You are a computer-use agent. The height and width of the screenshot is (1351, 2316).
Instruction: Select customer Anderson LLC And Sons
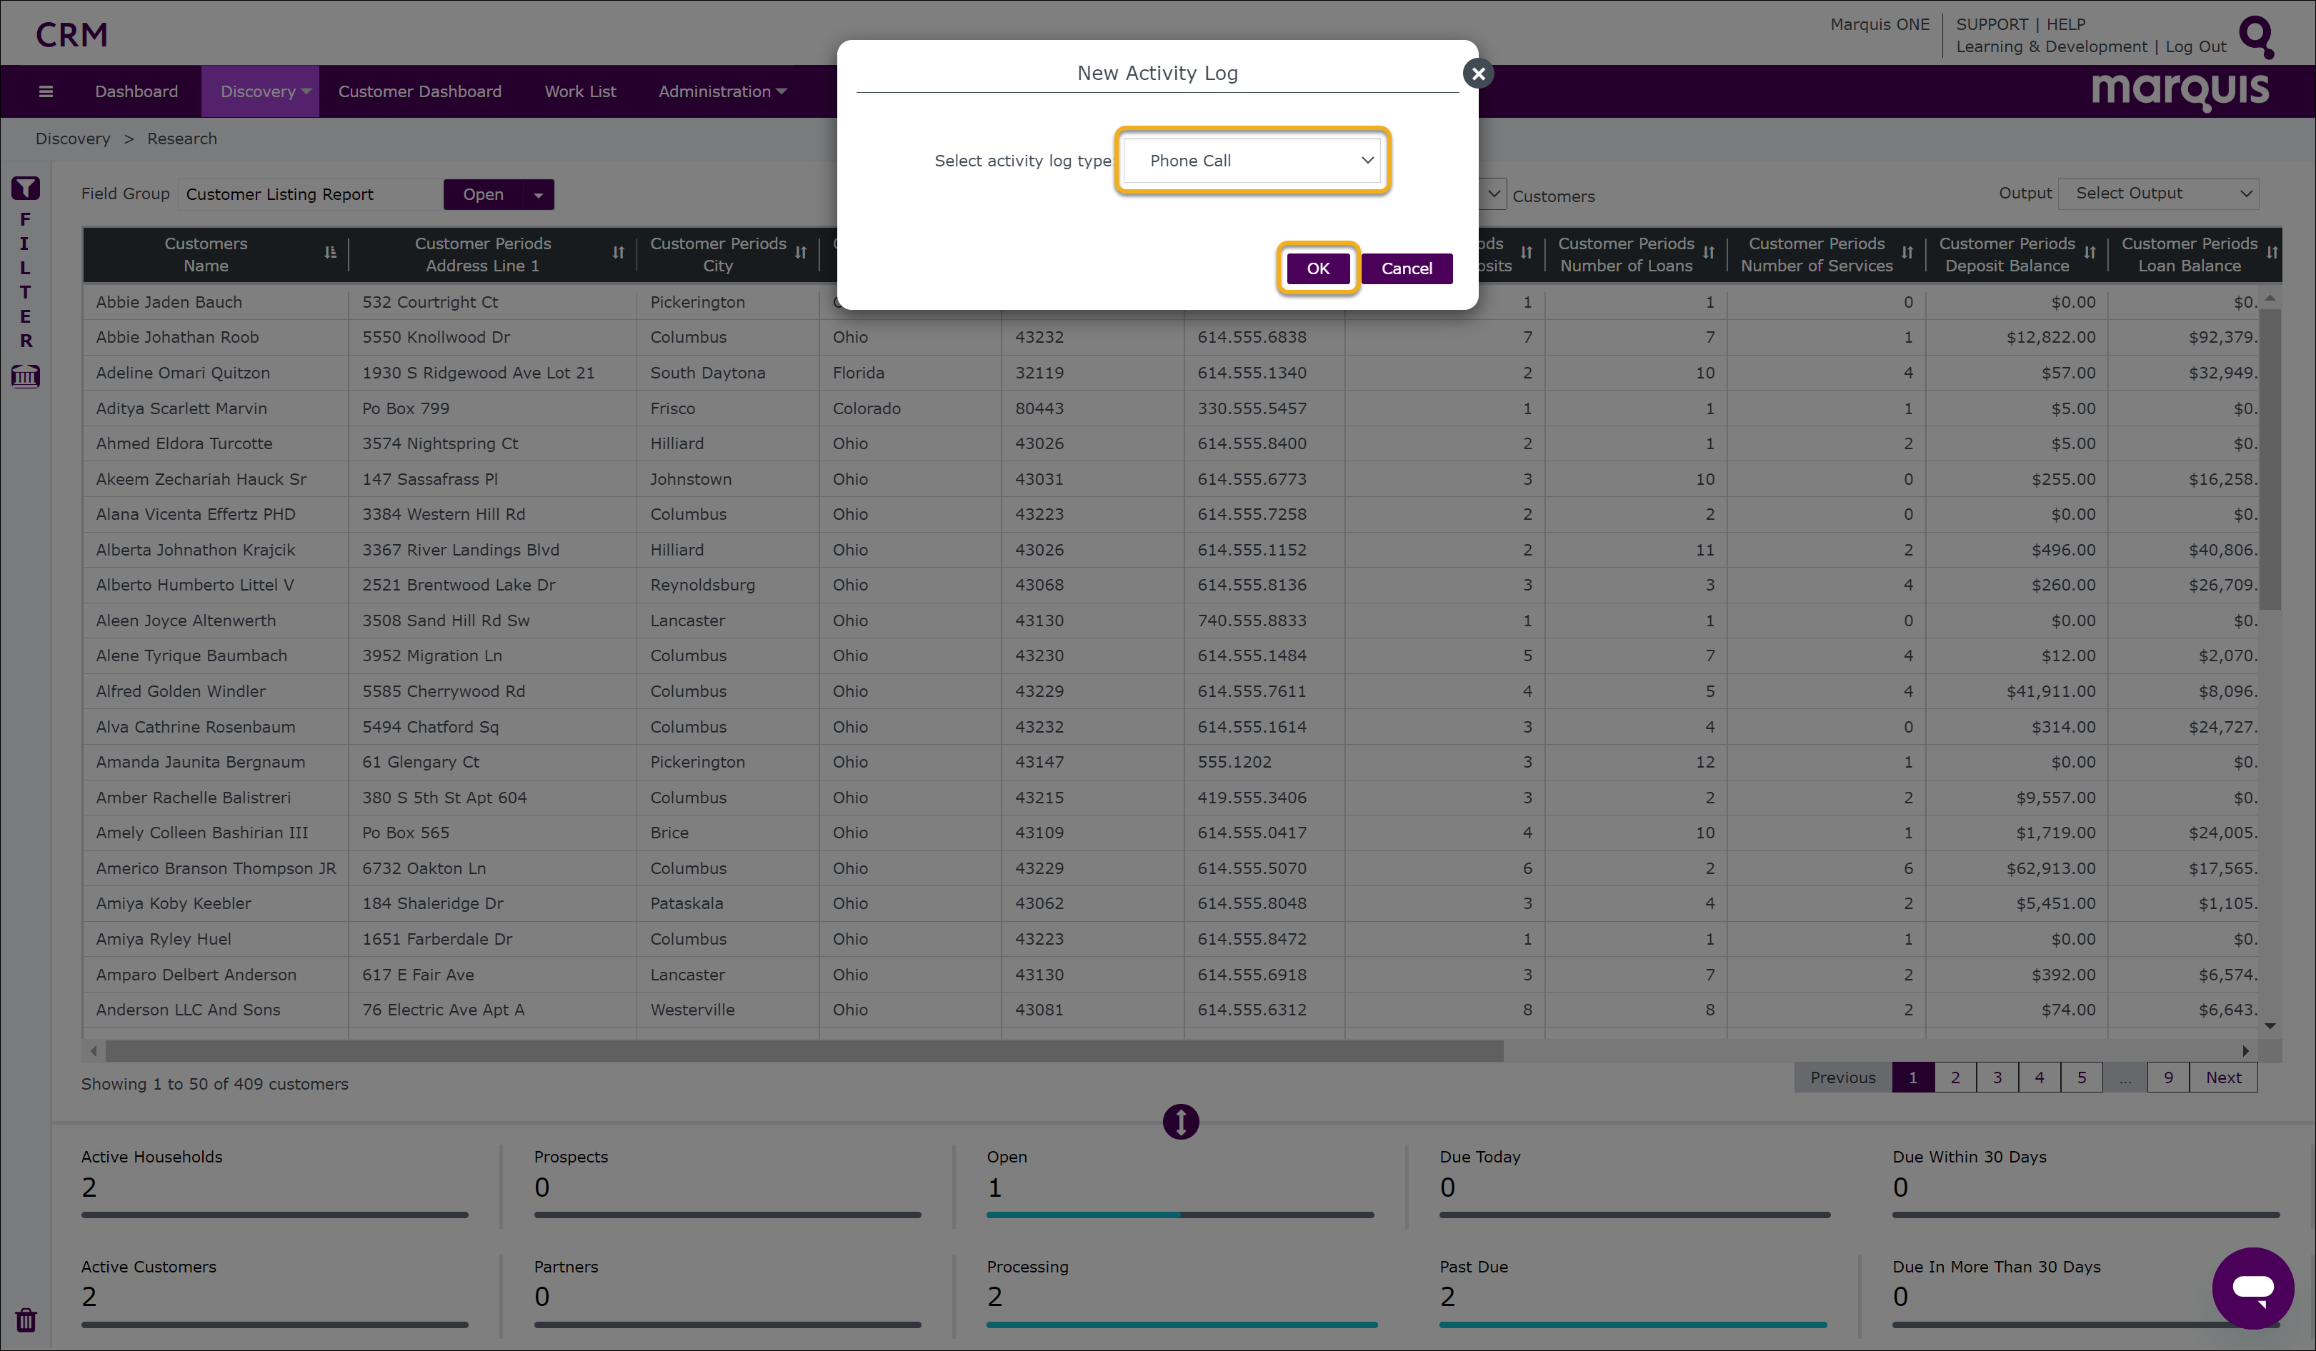pyautogui.click(x=189, y=1010)
